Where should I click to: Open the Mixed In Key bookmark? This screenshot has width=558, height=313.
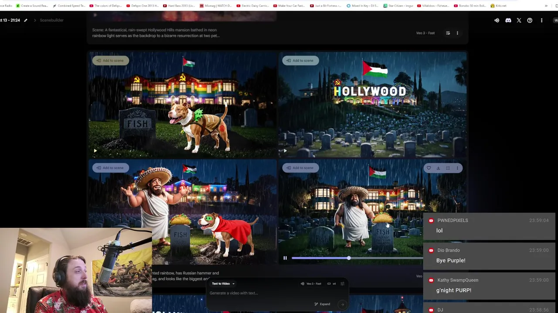click(363, 6)
